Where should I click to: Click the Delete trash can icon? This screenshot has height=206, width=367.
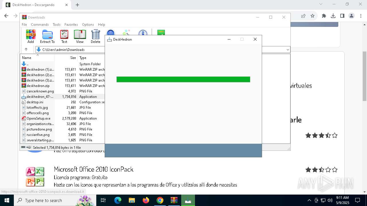coord(95,36)
